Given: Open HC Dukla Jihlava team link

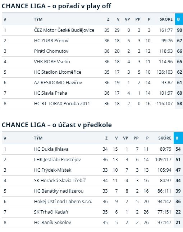Looking at the screenshot, I should [51, 149].
